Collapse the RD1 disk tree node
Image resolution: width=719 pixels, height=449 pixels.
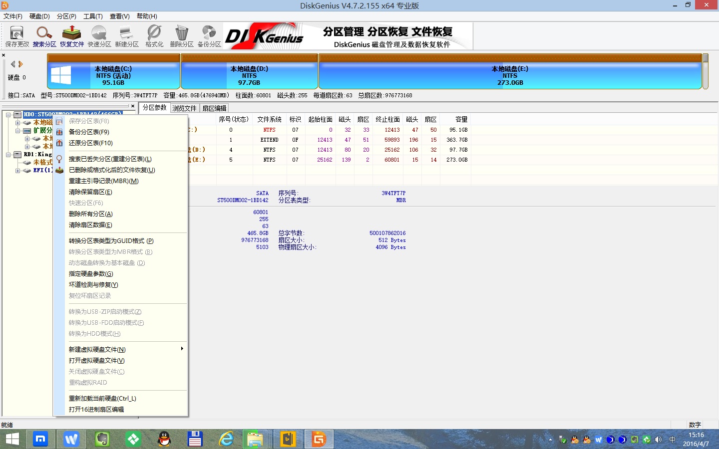point(8,155)
